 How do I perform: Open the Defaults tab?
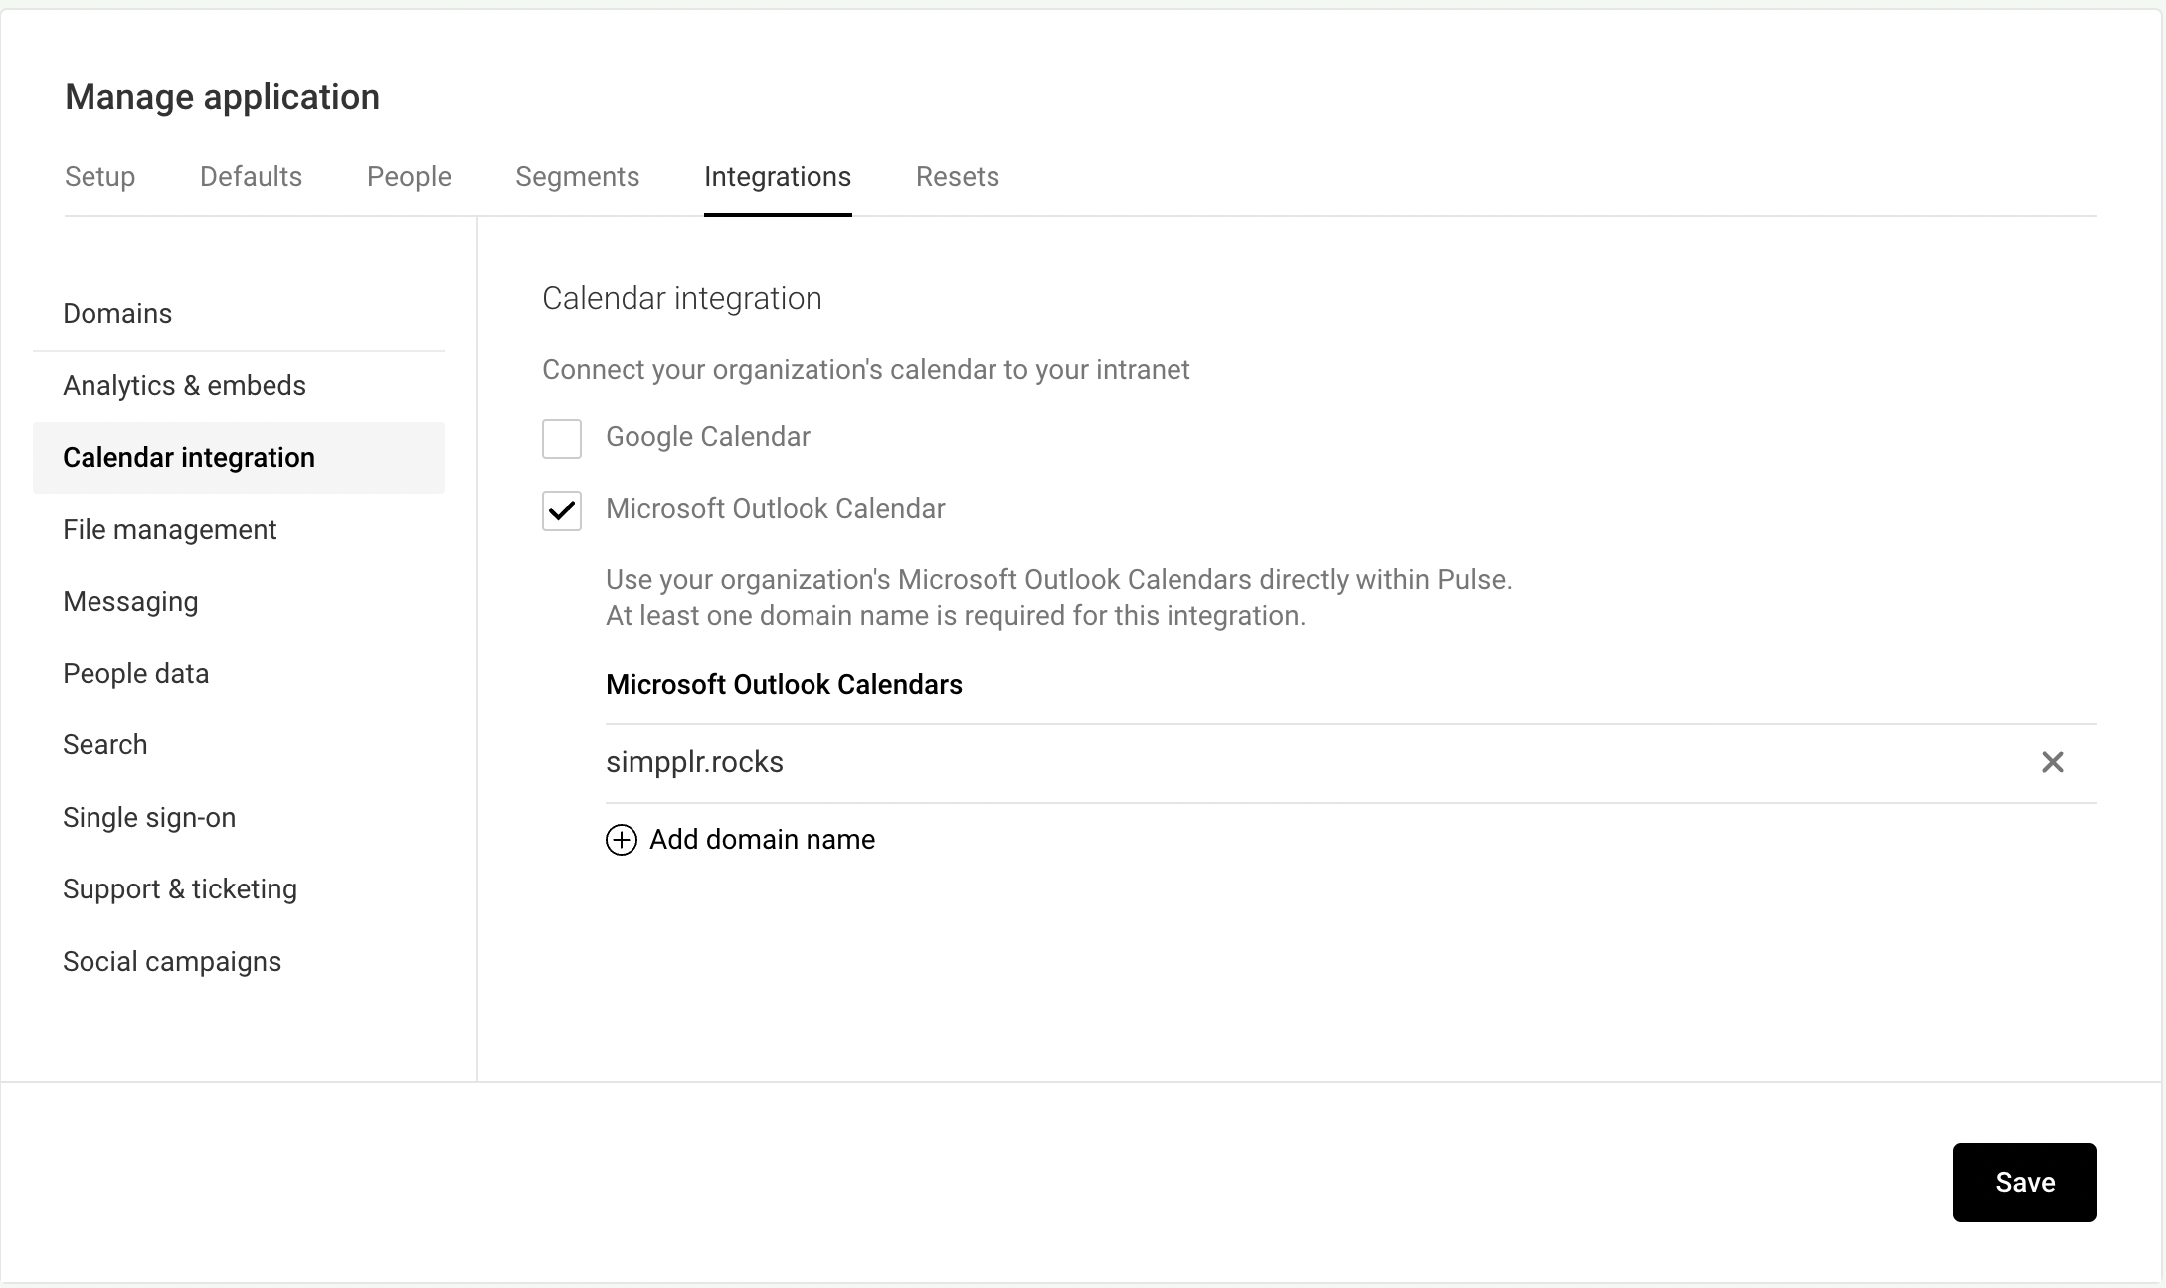click(251, 177)
